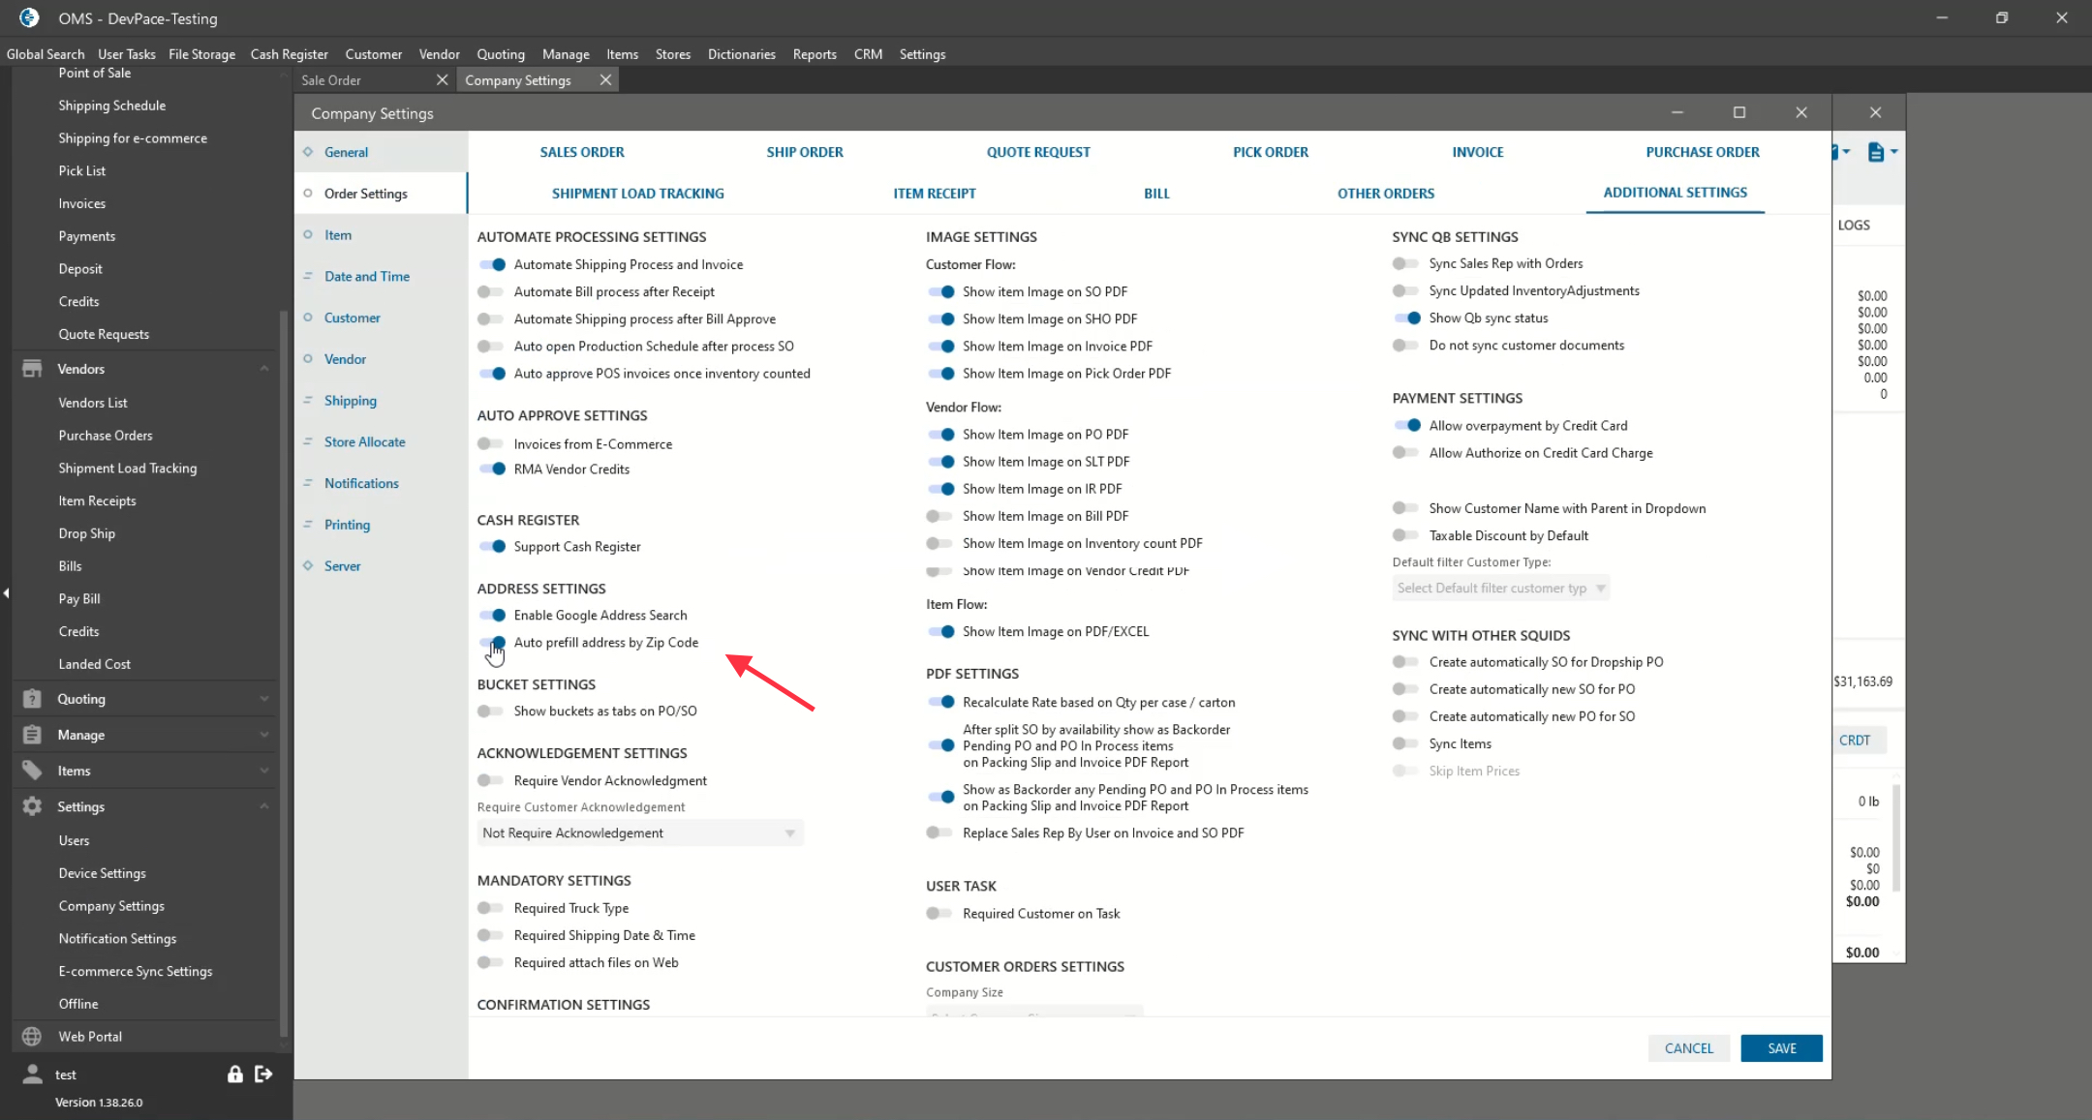Turn on Sync Sales Rep with Orders

pos(1405,263)
